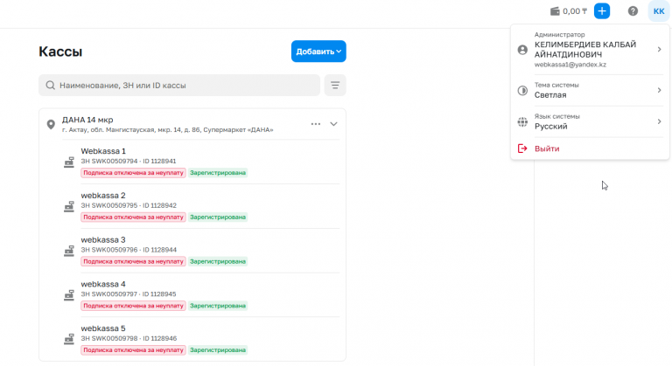Viewport: 672px width, 366px height.
Task: Open the help question mark icon
Action: 633,11
